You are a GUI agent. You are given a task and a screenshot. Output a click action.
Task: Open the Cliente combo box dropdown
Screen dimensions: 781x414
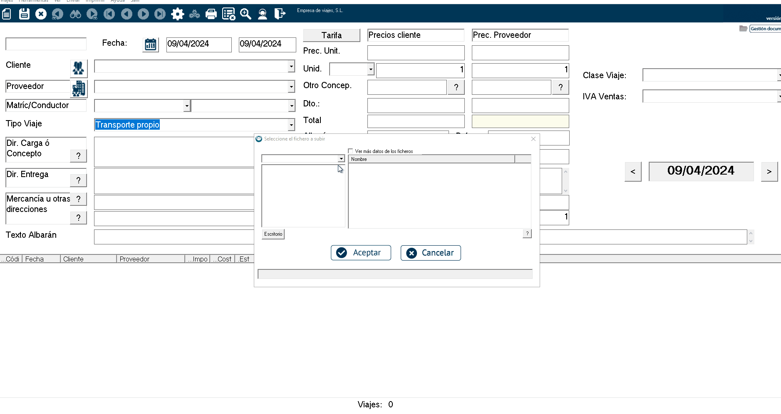tap(291, 66)
